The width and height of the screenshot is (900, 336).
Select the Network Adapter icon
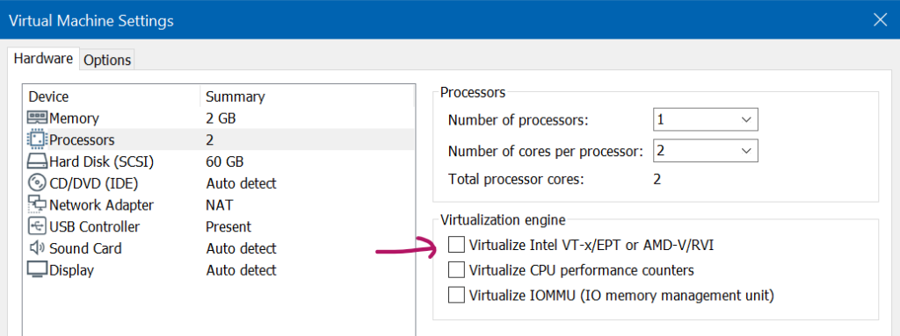pyautogui.click(x=37, y=204)
